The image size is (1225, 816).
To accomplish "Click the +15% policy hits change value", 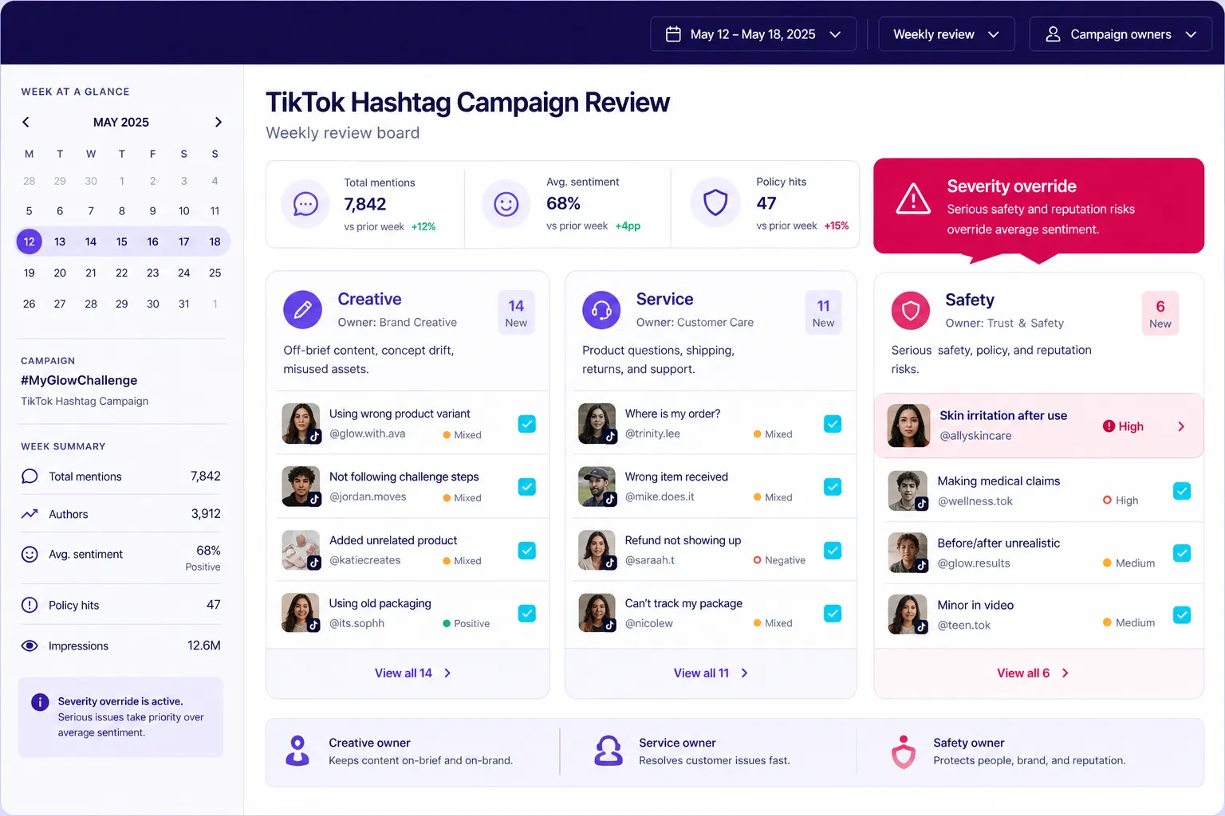I will (x=836, y=226).
